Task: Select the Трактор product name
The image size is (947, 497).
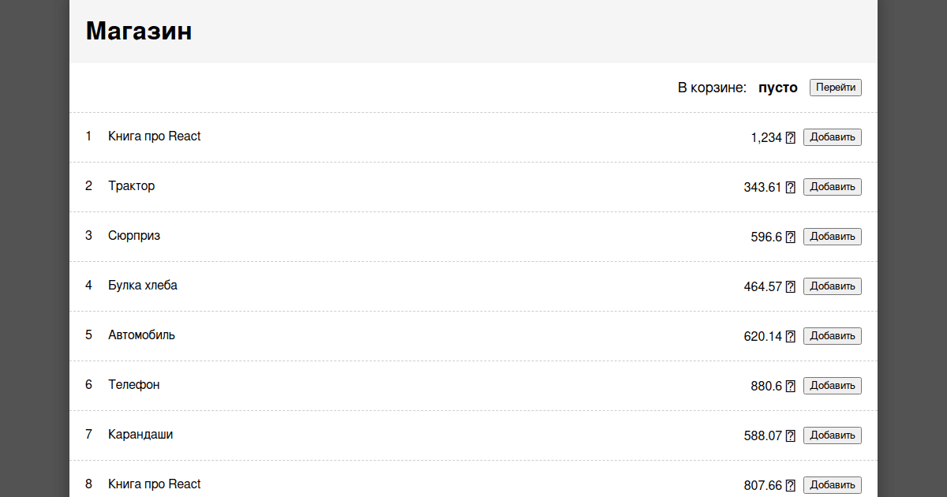Action: pos(132,186)
